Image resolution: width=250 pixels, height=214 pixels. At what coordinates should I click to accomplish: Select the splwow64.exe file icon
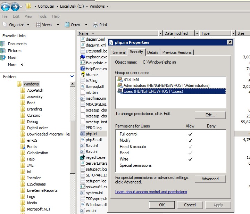83,187
